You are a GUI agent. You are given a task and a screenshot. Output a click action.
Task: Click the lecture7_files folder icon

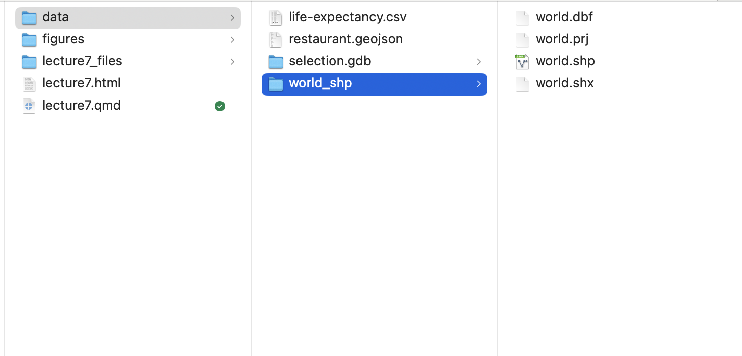pyautogui.click(x=29, y=61)
